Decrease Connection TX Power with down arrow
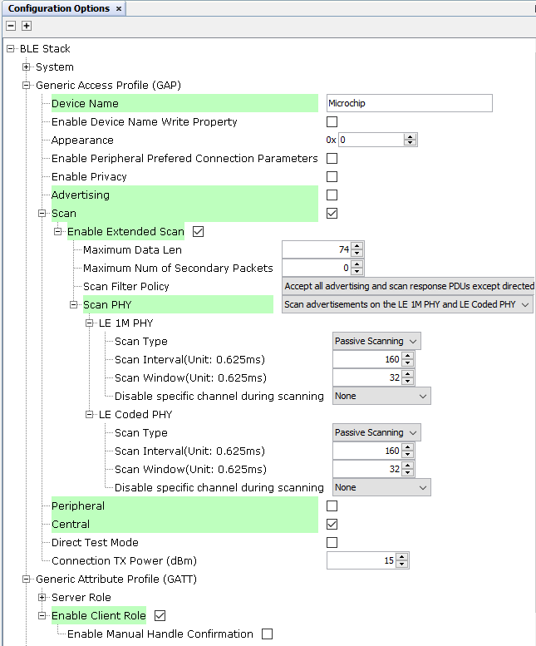 pos(403,565)
